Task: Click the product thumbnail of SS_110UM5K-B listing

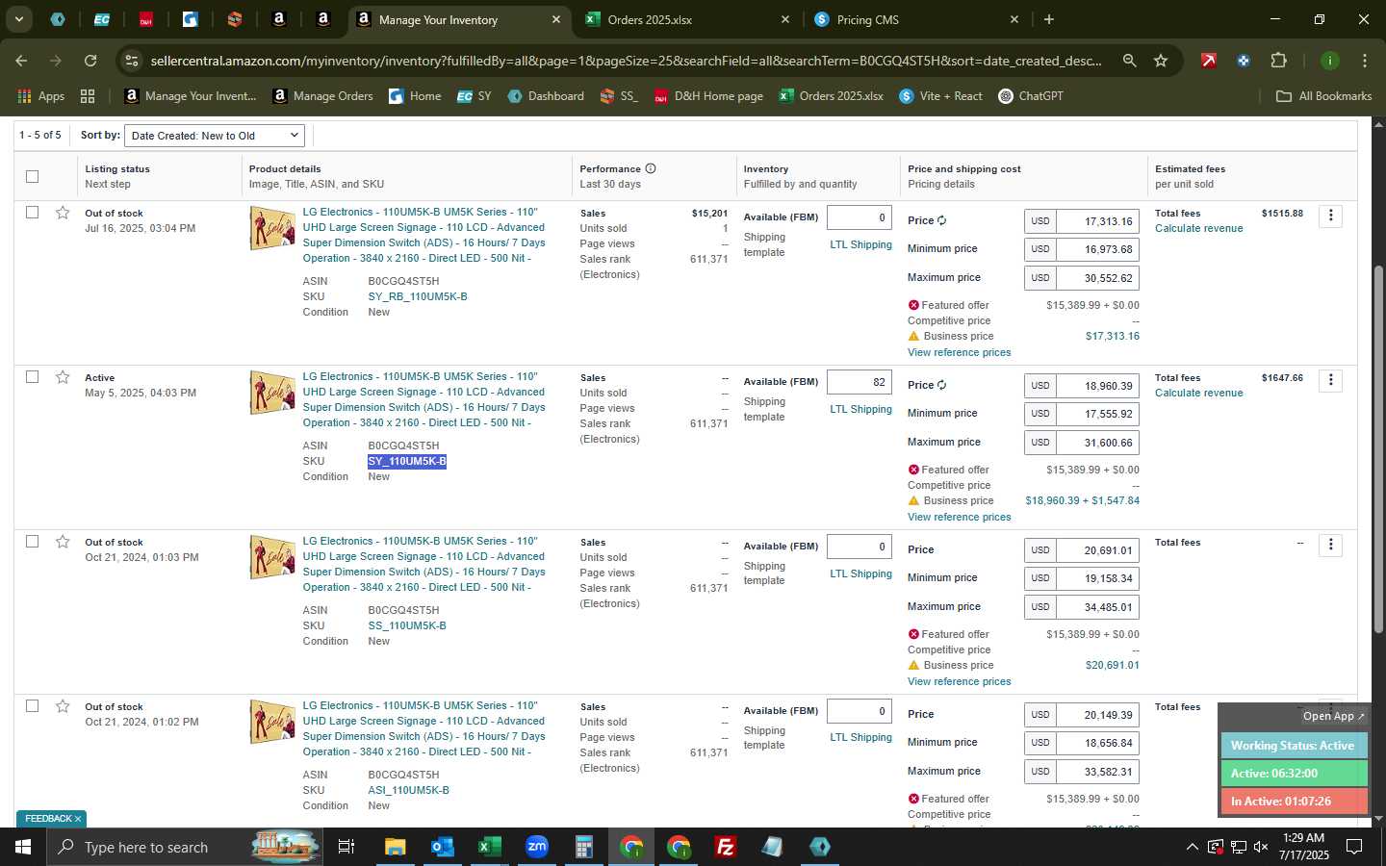Action: click(x=272, y=558)
